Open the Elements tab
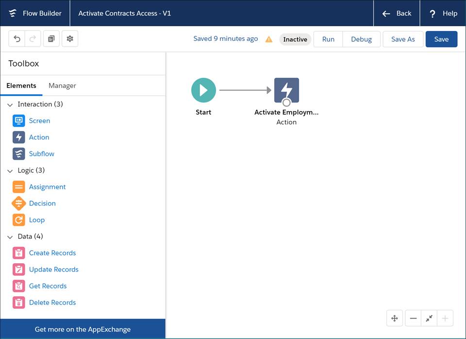The image size is (466, 339). pyautogui.click(x=21, y=85)
